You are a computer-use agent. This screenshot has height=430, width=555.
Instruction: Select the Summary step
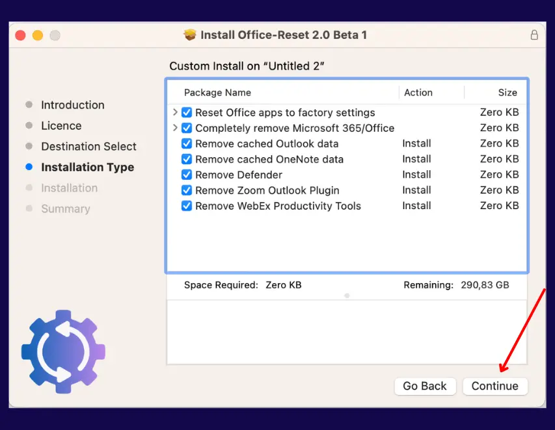66,209
